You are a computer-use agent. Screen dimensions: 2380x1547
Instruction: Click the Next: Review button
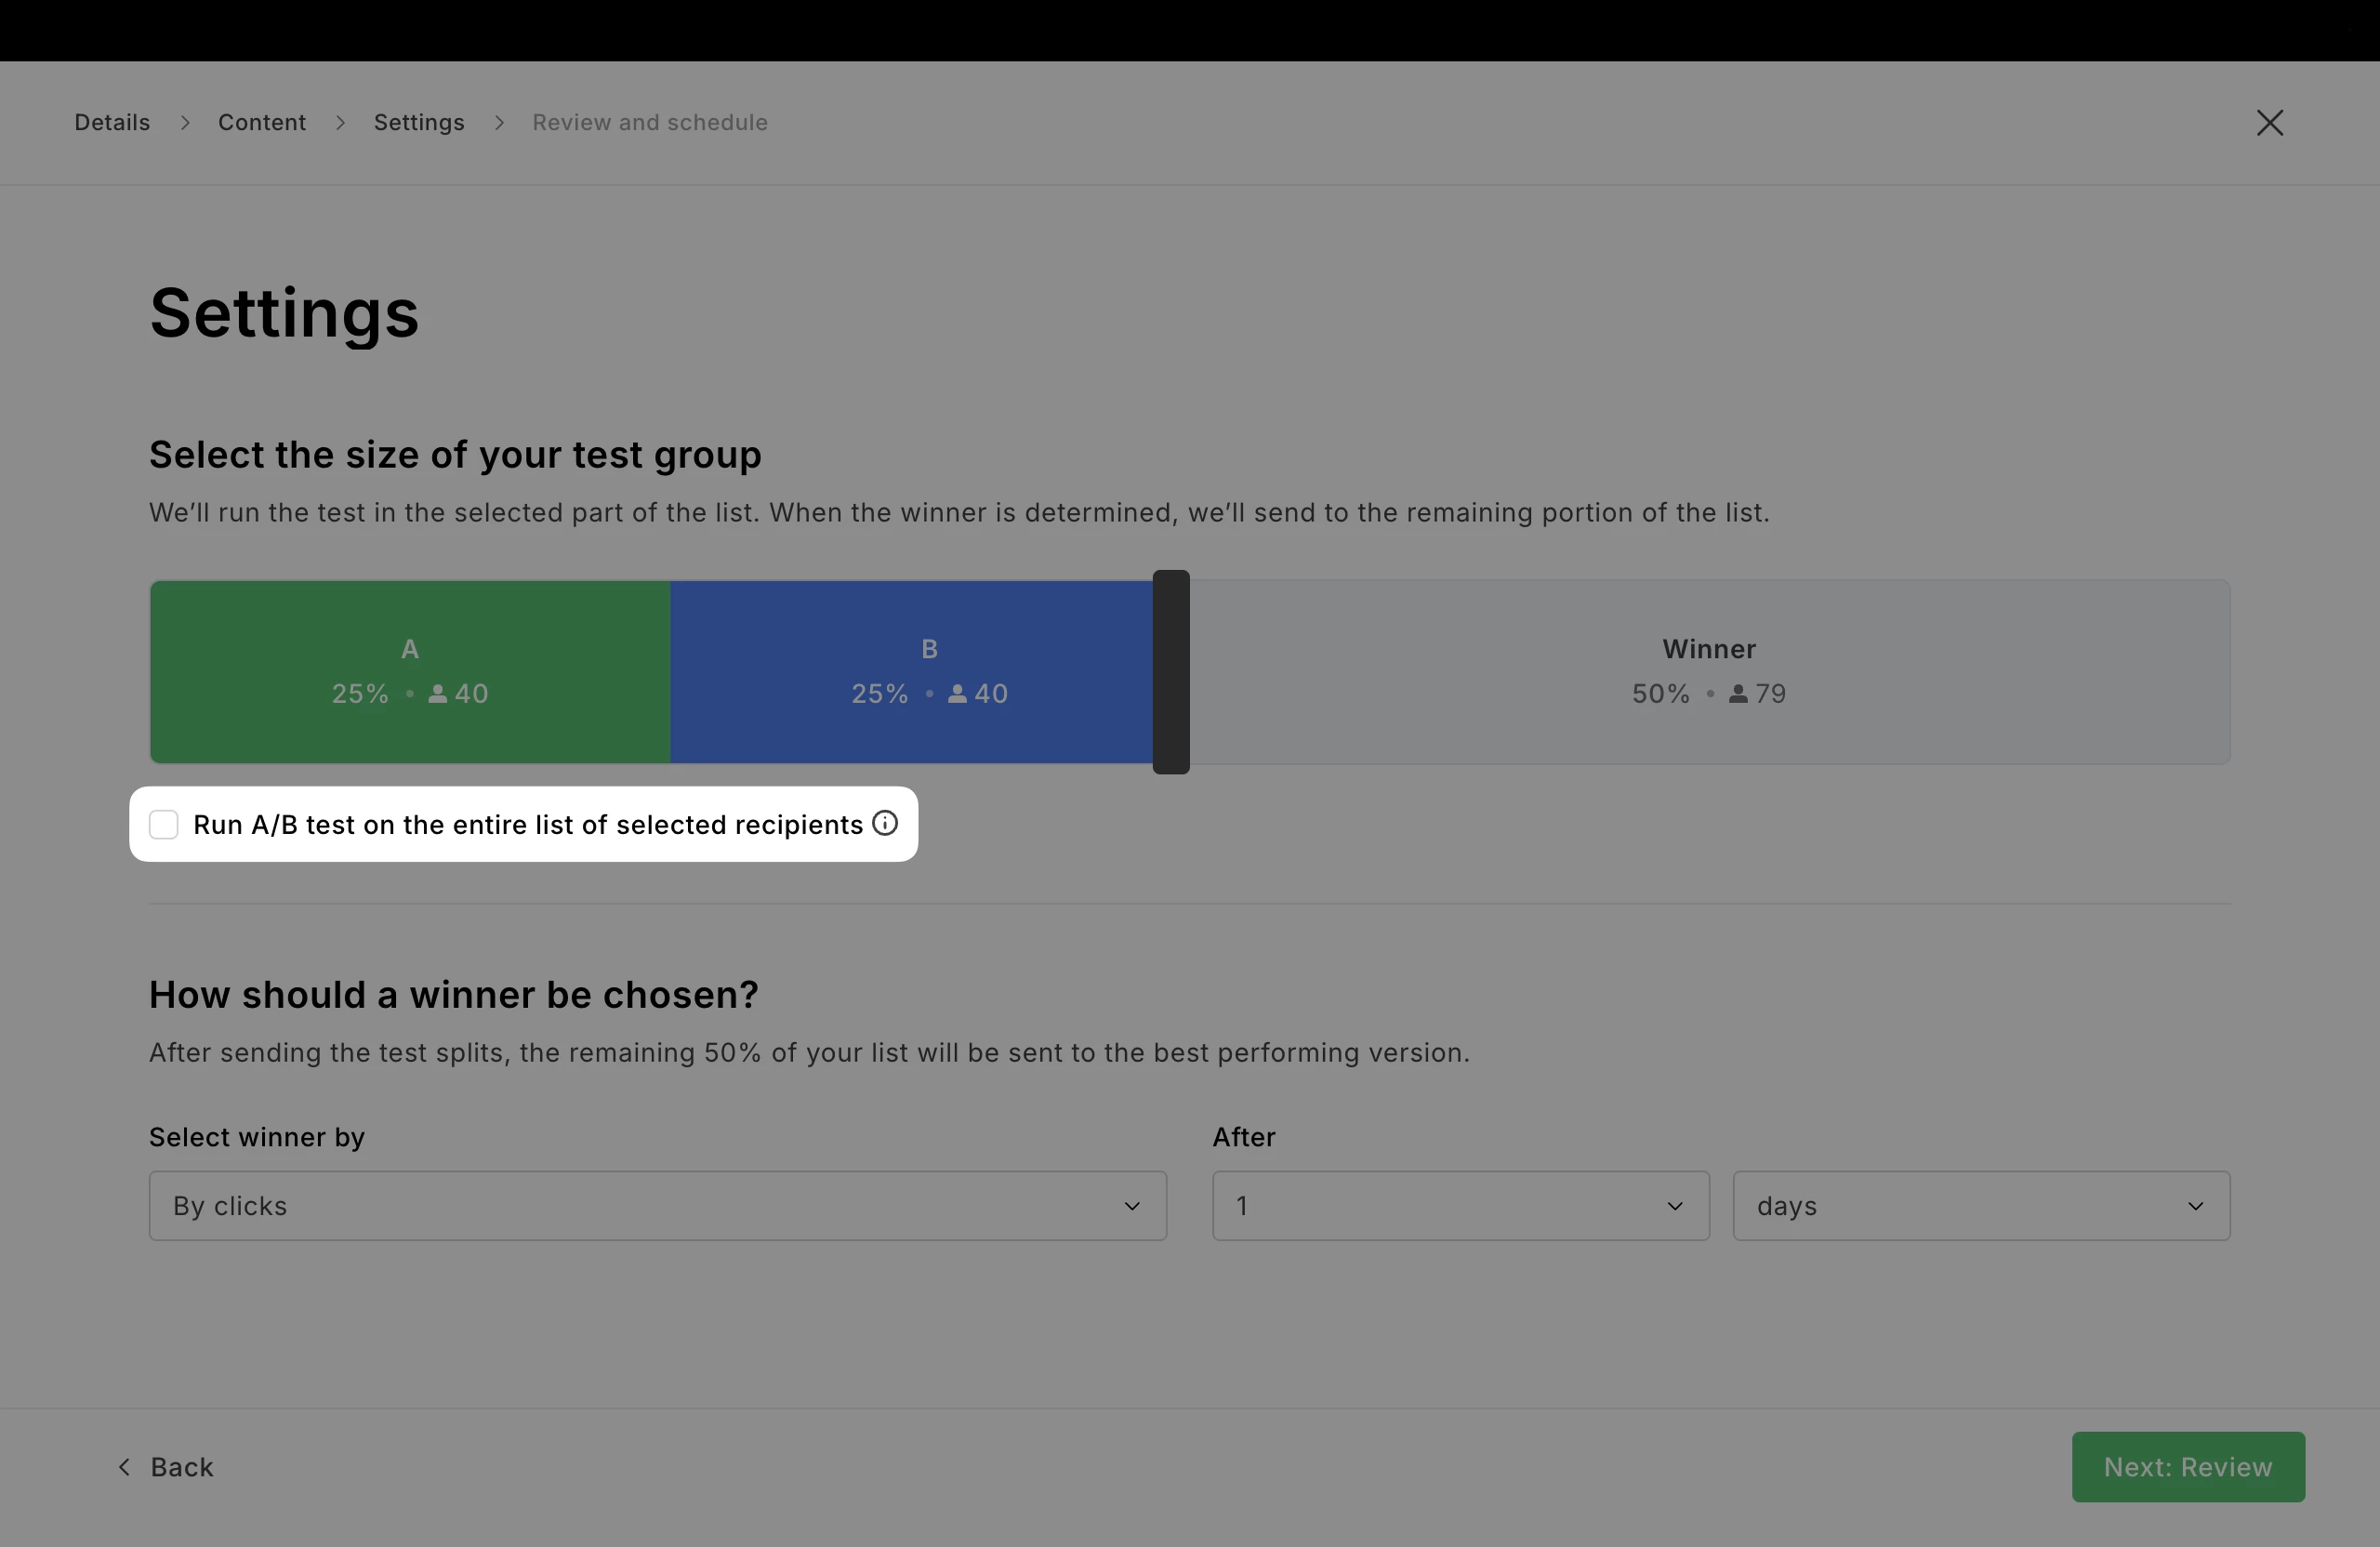tap(2187, 1466)
